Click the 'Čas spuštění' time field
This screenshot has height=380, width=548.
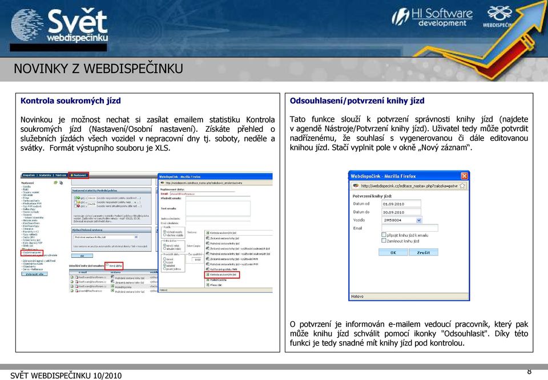[197, 260]
